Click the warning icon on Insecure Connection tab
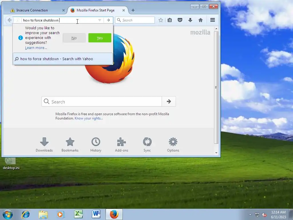Screen dimensions: 293x220 coord(13,10)
